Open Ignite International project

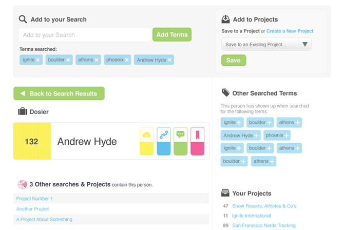coord(252,216)
